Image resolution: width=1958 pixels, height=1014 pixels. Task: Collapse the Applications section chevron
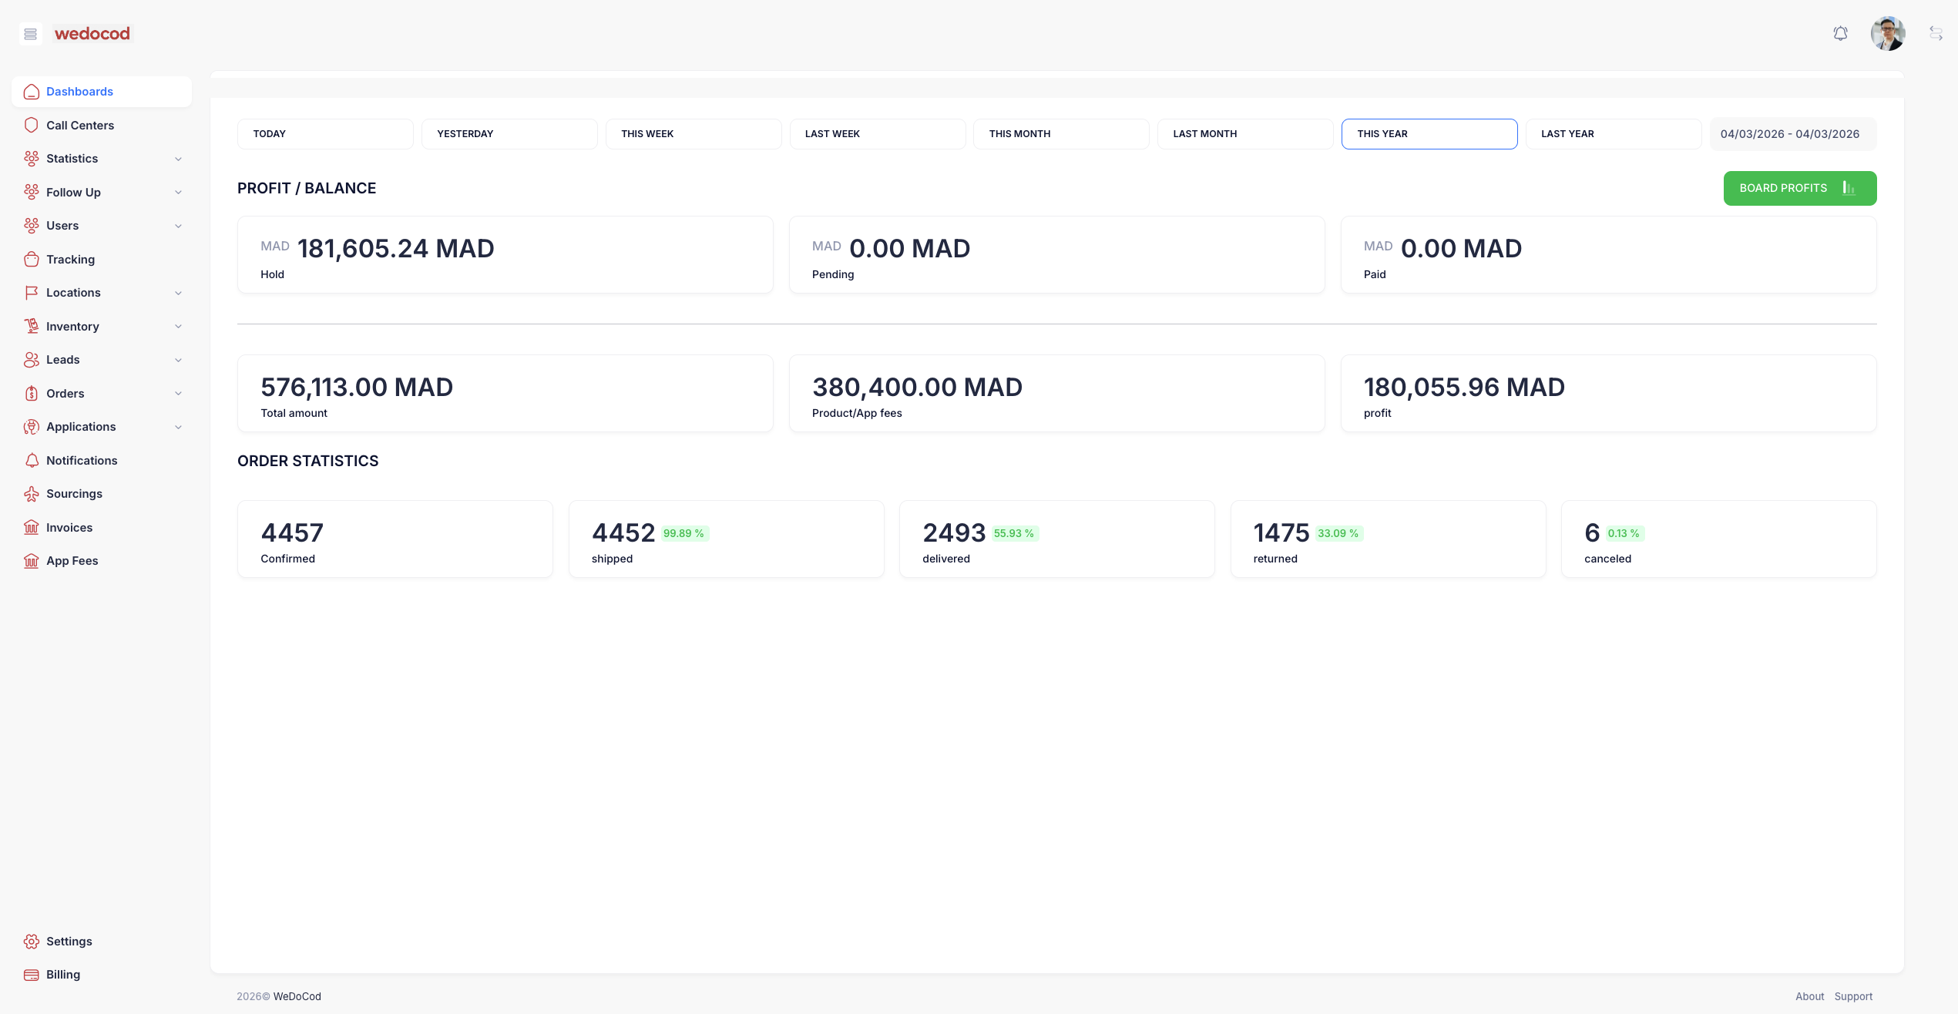pyautogui.click(x=179, y=427)
